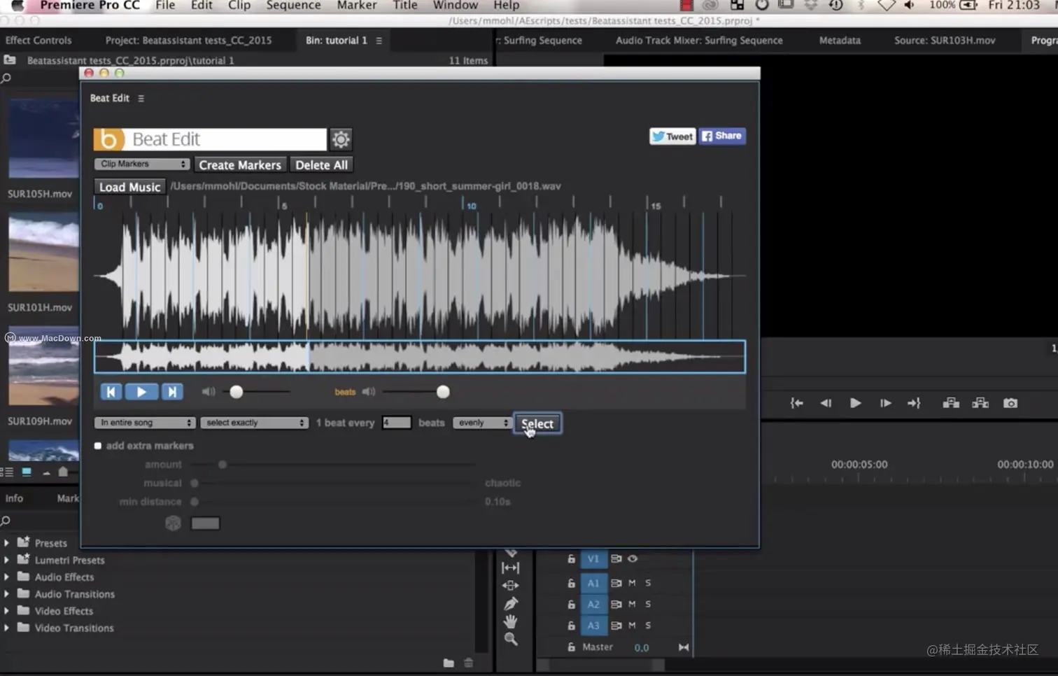Go to In point in Program monitor
Screen dimensions: 1058x676
coord(796,403)
